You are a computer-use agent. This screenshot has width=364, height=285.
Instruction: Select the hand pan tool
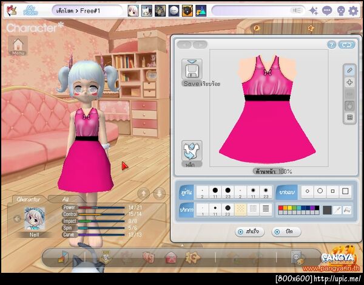pyautogui.click(x=350, y=106)
